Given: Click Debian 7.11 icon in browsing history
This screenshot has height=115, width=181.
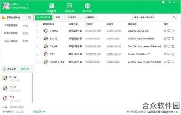Looking at the screenshot, I should pos(5,98).
